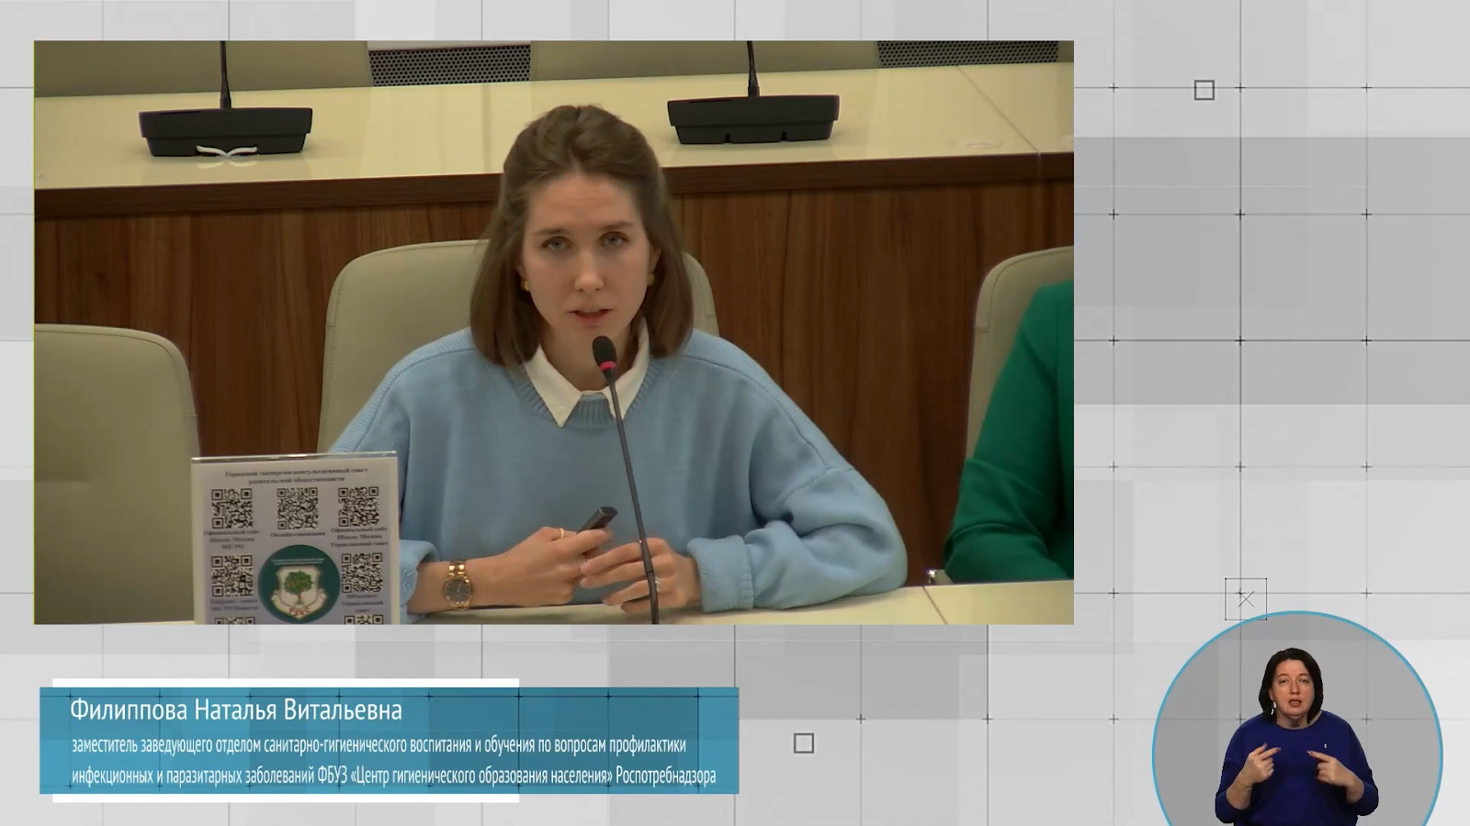Click the name Филиппова Наталья Витальевна
This screenshot has height=826, width=1470.
[236, 710]
